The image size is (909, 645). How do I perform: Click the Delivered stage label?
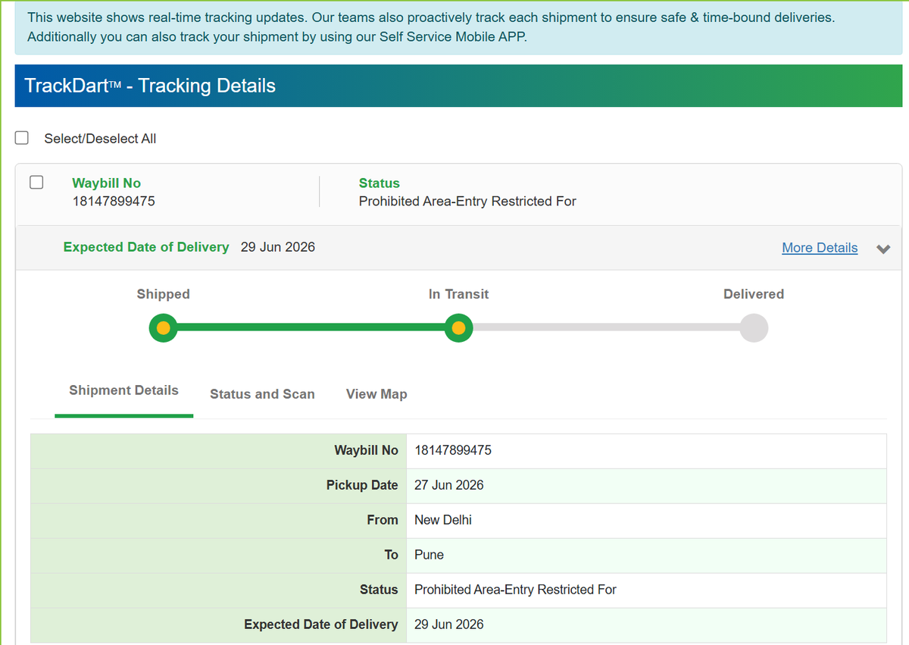[754, 294]
